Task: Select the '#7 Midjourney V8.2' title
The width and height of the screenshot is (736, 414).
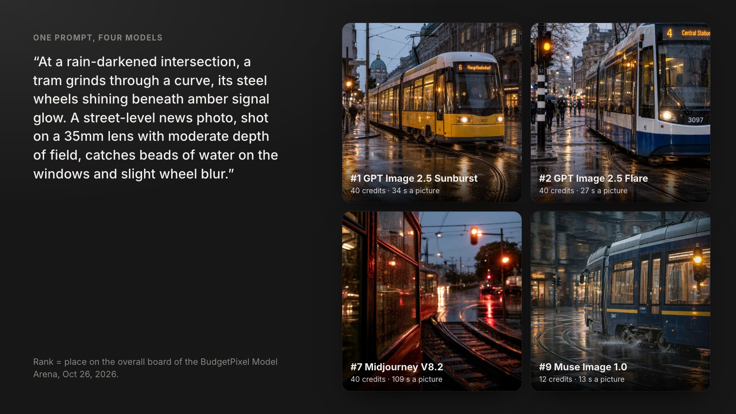Action: point(397,367)
